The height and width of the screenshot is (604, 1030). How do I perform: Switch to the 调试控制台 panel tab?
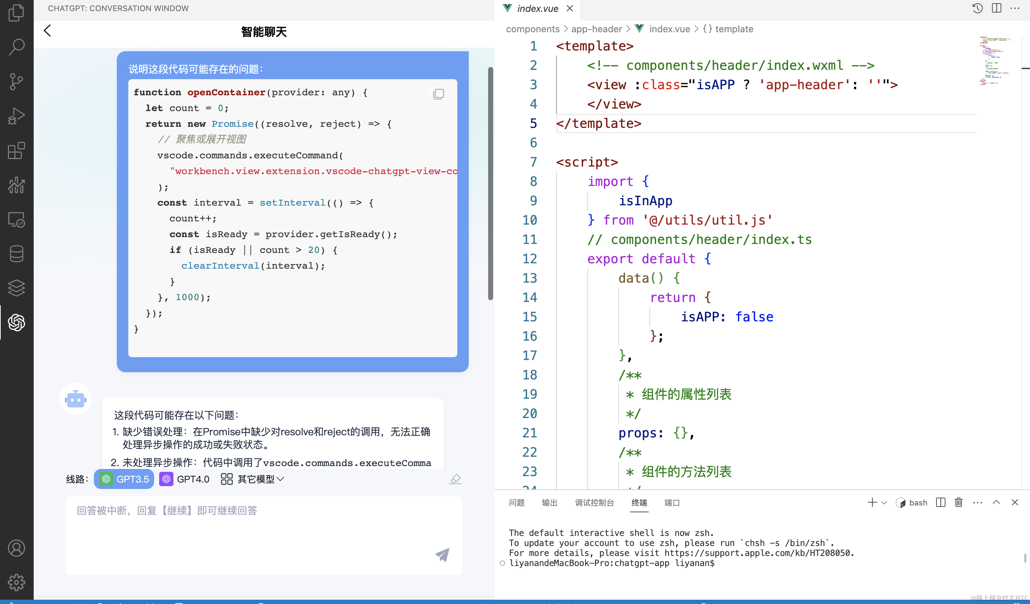pos(594,503)
